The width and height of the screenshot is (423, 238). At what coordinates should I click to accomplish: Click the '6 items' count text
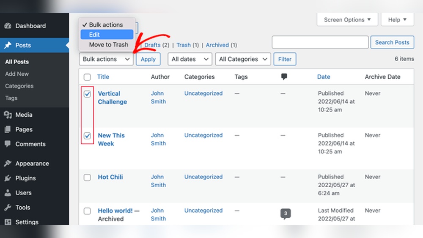point(404,59)
